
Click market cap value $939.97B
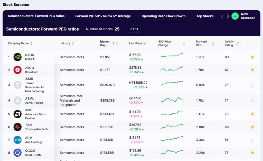(x=107, y=85)
